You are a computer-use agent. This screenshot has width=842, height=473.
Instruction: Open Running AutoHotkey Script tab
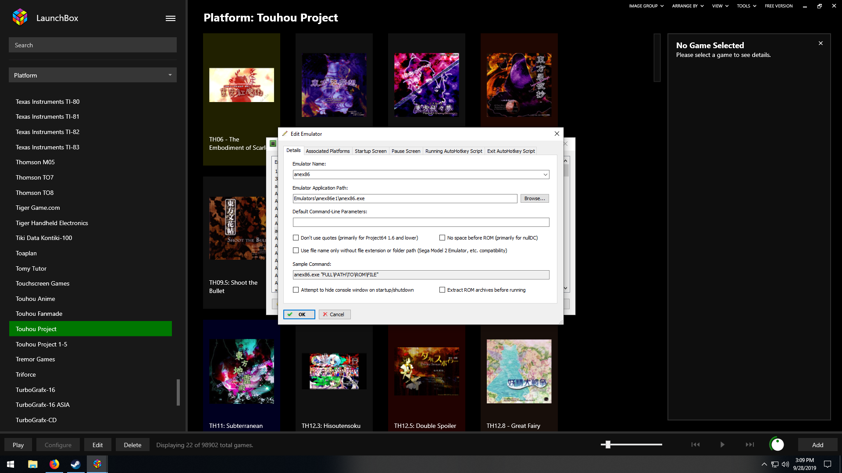tap(453, 151)
